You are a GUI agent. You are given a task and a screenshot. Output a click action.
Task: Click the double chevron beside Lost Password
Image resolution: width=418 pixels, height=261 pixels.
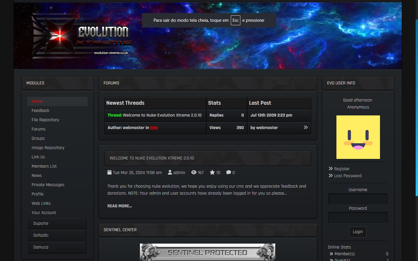(331, 175)
